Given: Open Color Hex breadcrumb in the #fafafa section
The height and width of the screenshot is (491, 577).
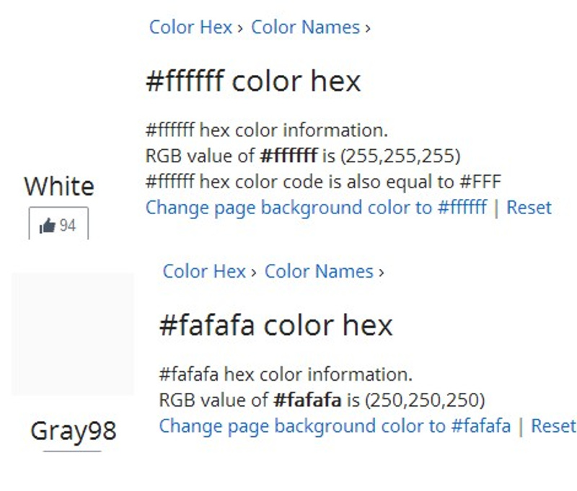Looking at the screenshot, I should 204,271.
